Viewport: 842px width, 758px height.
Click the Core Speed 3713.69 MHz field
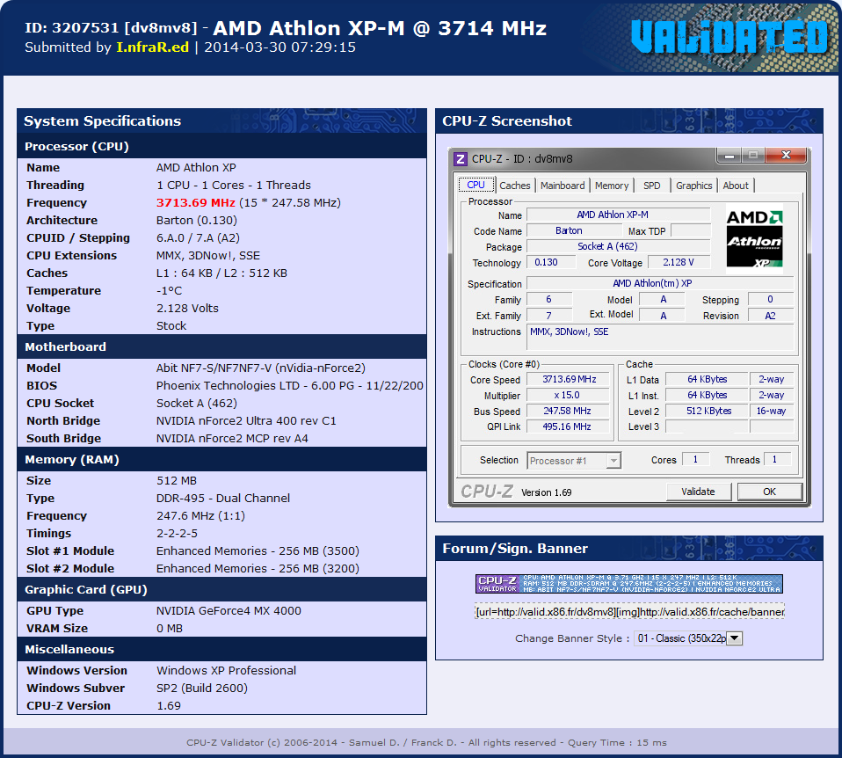coord(569,379)
